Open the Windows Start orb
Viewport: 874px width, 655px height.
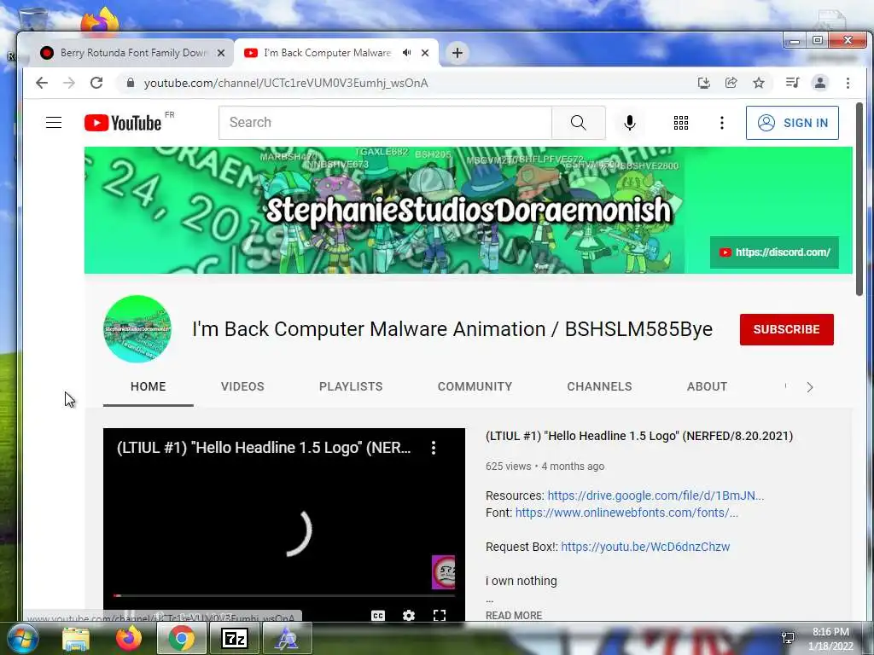point(21,638)
